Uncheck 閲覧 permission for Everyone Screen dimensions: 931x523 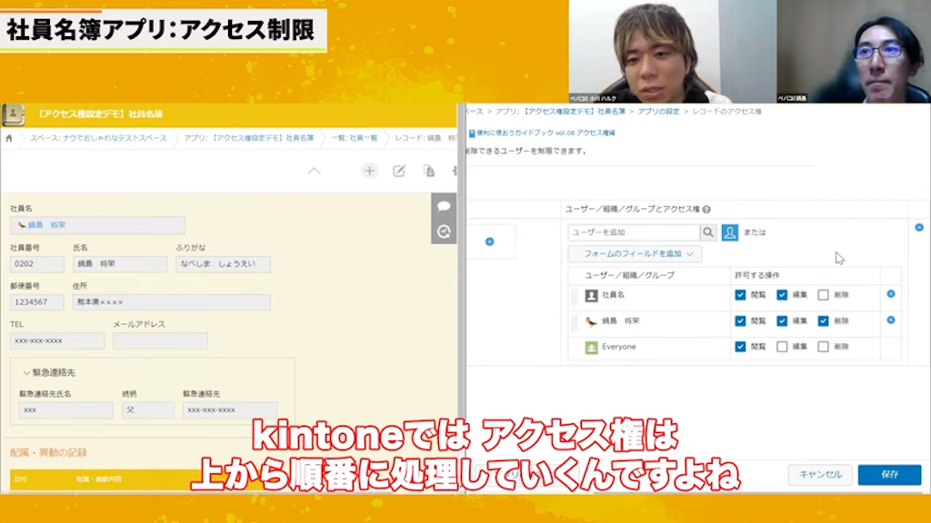click(x=739, y=348)
